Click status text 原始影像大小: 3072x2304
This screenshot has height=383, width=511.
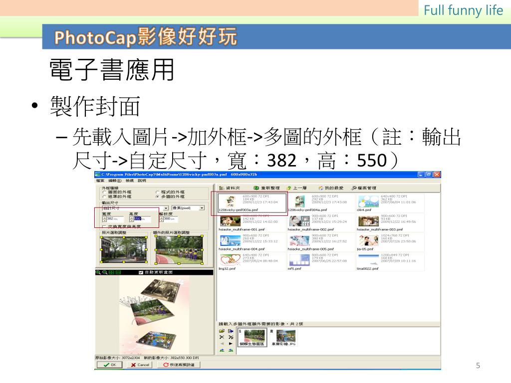[118, 358]
